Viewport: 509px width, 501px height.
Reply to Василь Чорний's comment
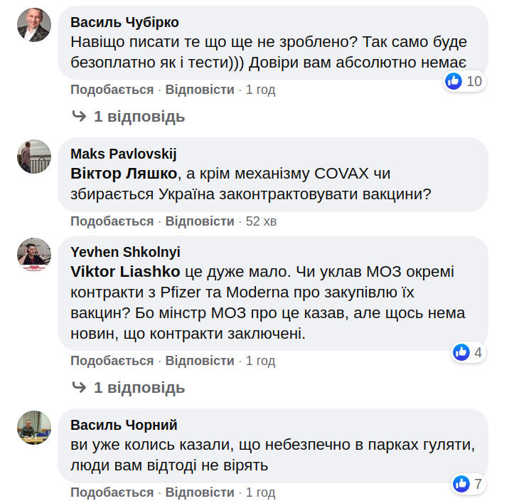pyautogui.click(x=200, y=492)
